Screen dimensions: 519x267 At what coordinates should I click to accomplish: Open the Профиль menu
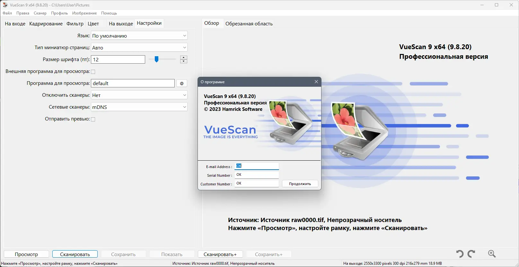click(59, 13)
